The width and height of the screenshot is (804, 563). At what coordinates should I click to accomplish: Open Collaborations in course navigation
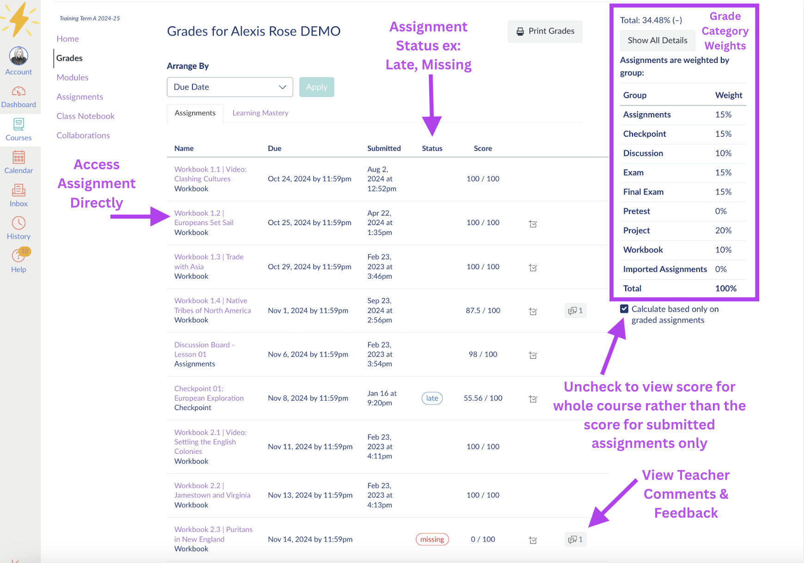[x=83, y=135]
